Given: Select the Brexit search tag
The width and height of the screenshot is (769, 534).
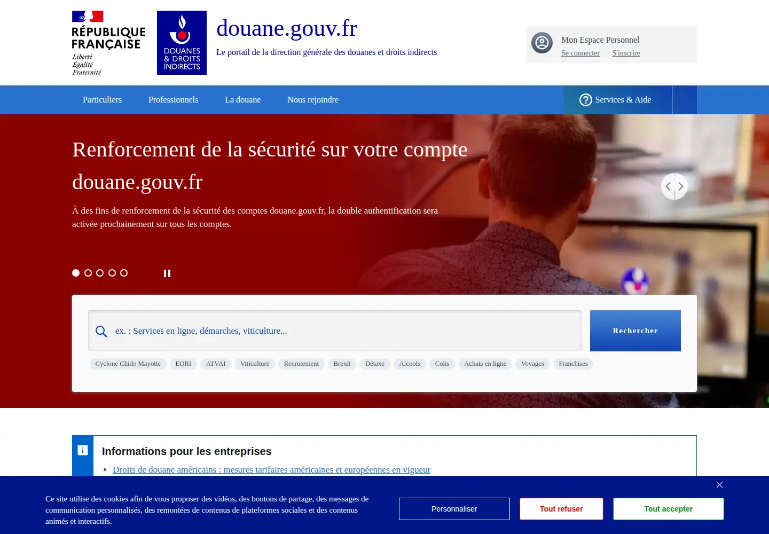Looking at the screenshot, I should (x=342, y=364).
